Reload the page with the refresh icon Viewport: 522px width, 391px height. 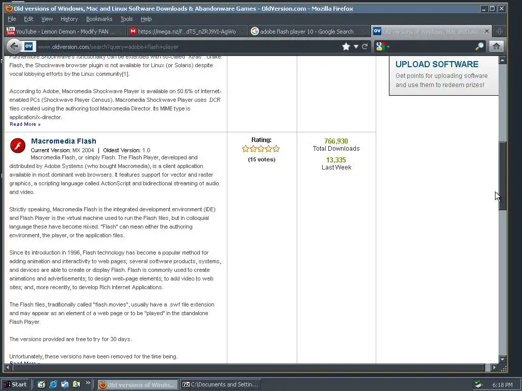click(365, 46)
